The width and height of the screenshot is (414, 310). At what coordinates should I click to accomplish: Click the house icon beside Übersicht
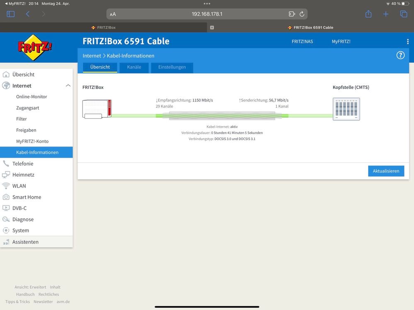point(6,74)
